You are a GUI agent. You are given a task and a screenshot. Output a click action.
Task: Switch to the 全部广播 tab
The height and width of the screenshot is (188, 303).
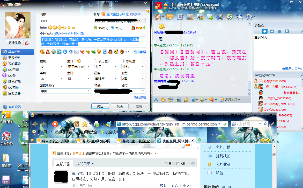point(63,164)
